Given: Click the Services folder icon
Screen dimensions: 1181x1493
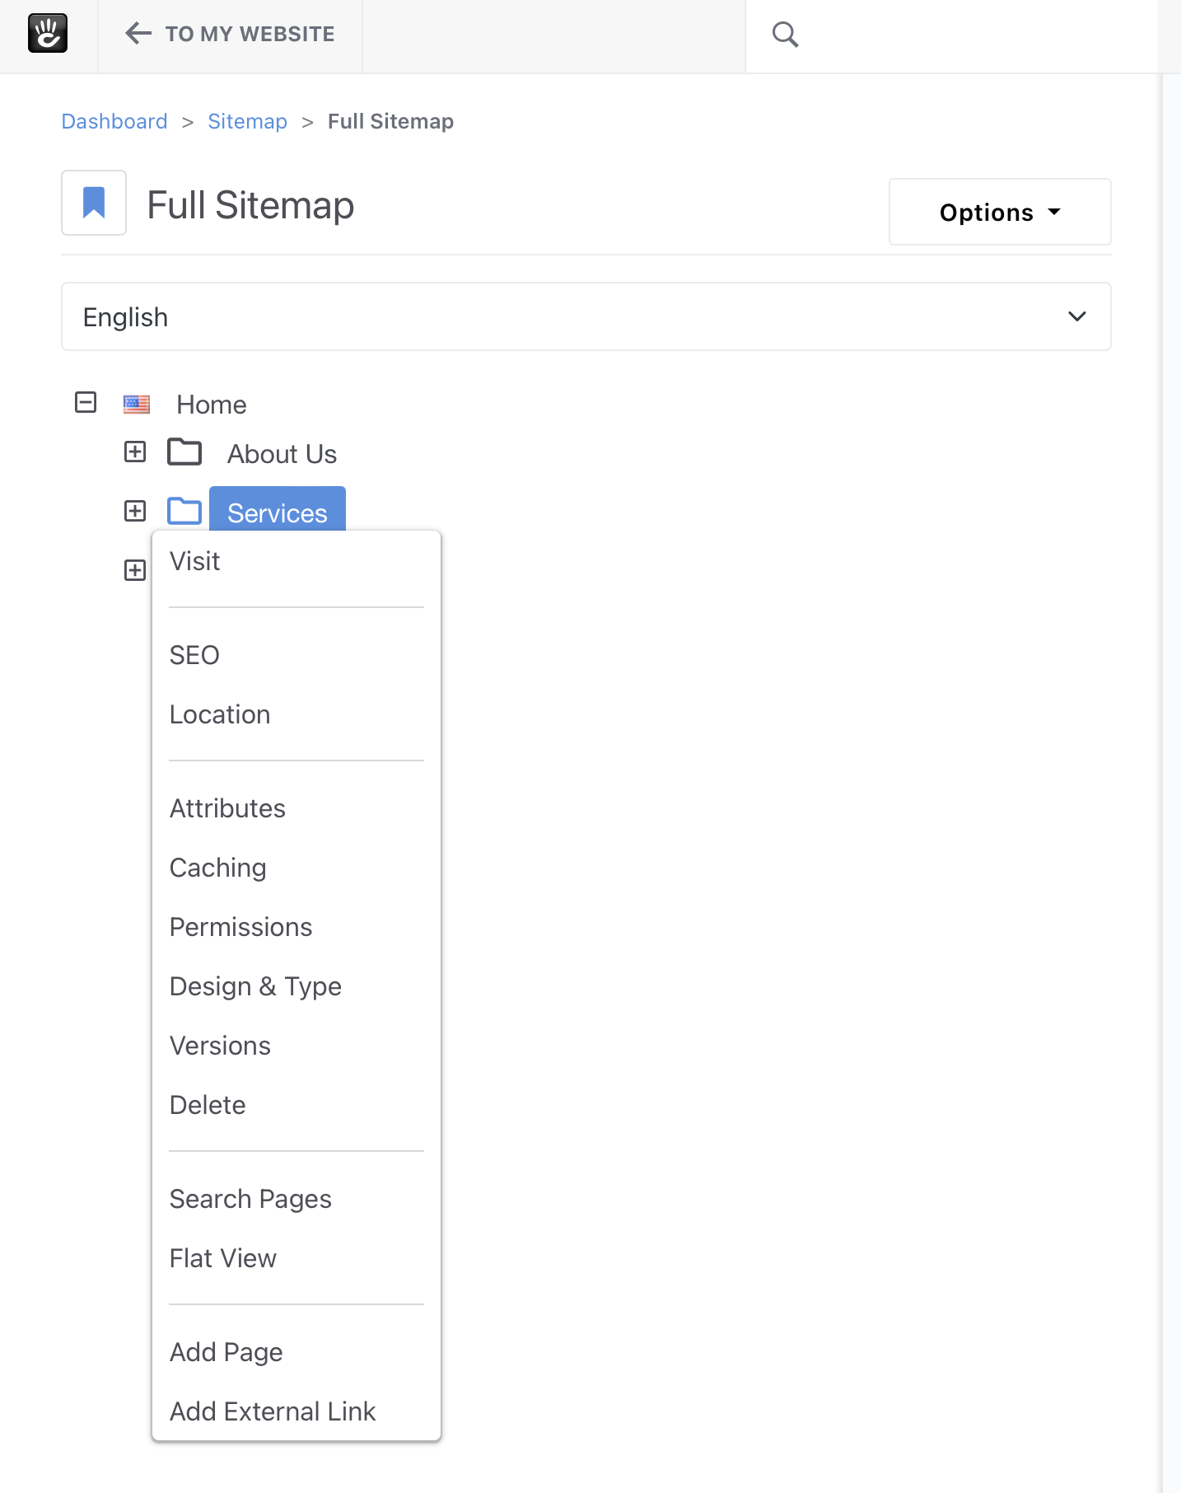Looking at the screenshot, I should (x=184, y=511).
